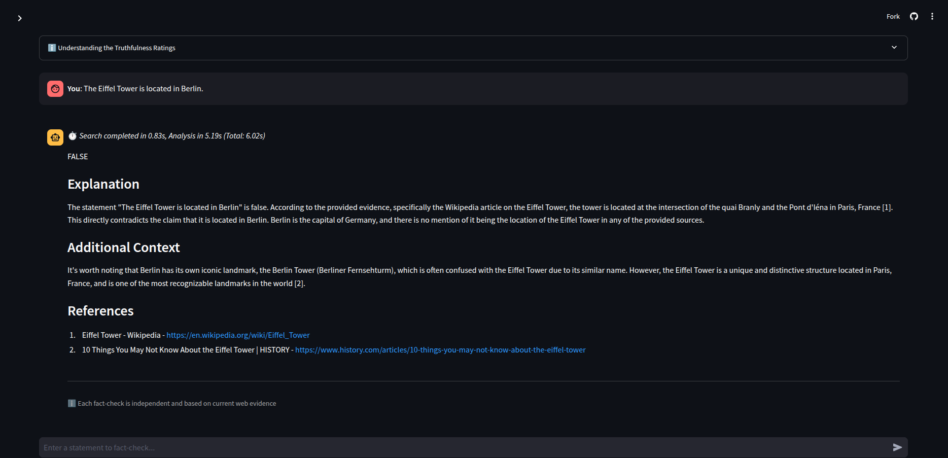Open the GitHub repository icon
The width and height of the screenshot is (948, 458).
tap(914, 17)
